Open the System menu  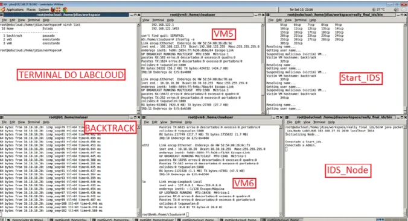[x=43, y=10]
